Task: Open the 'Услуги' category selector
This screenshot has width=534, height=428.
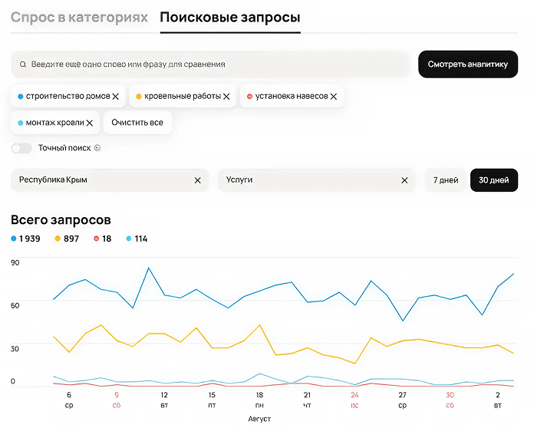Action: 307,180
